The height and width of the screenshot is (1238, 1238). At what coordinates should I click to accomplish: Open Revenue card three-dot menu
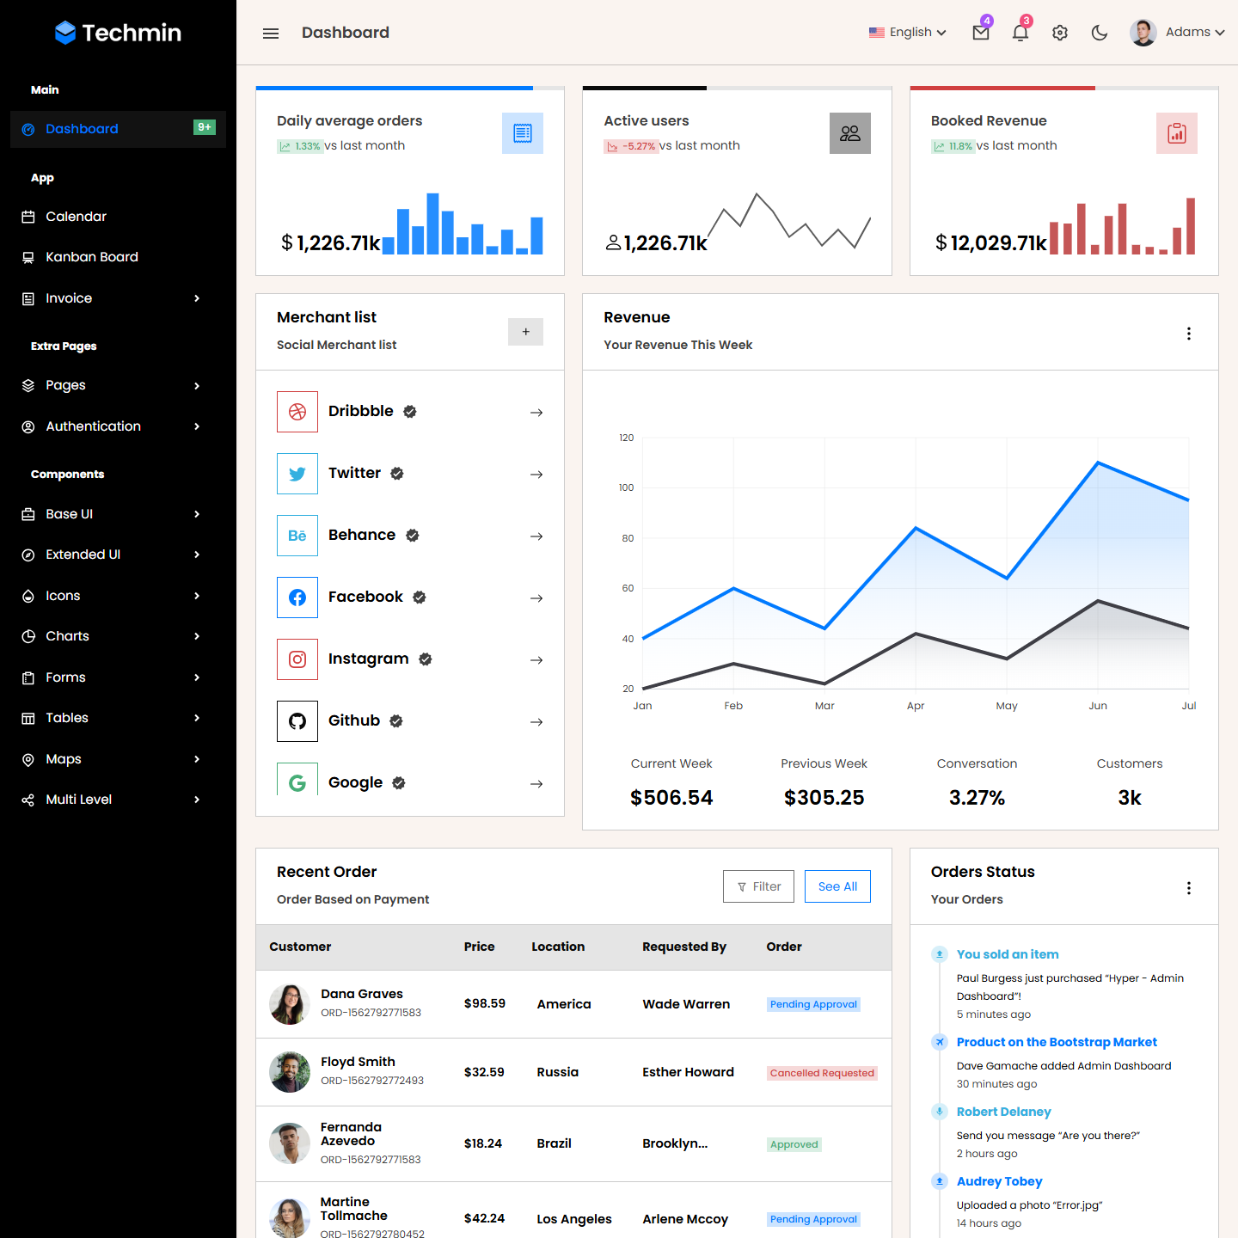coord(1189,334)
